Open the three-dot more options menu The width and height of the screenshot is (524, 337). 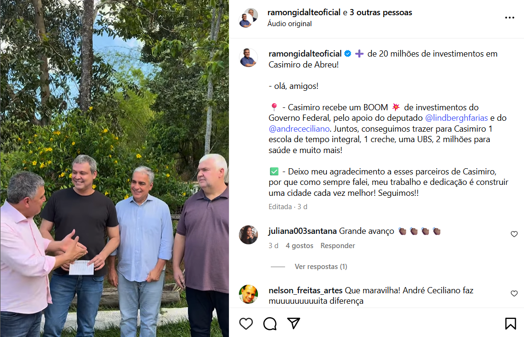(x=509, y=18)
